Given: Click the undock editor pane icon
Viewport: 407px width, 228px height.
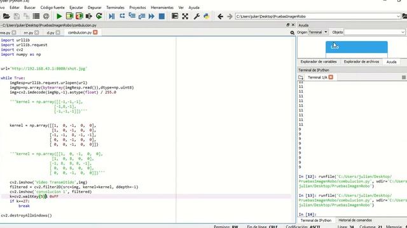Looking at the screenshot, I should (288, 25).
